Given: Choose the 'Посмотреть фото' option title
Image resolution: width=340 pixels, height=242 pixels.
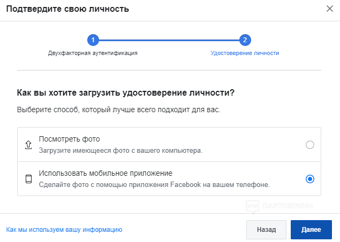Looking at the screenshot, I should [x=70, y=139].
